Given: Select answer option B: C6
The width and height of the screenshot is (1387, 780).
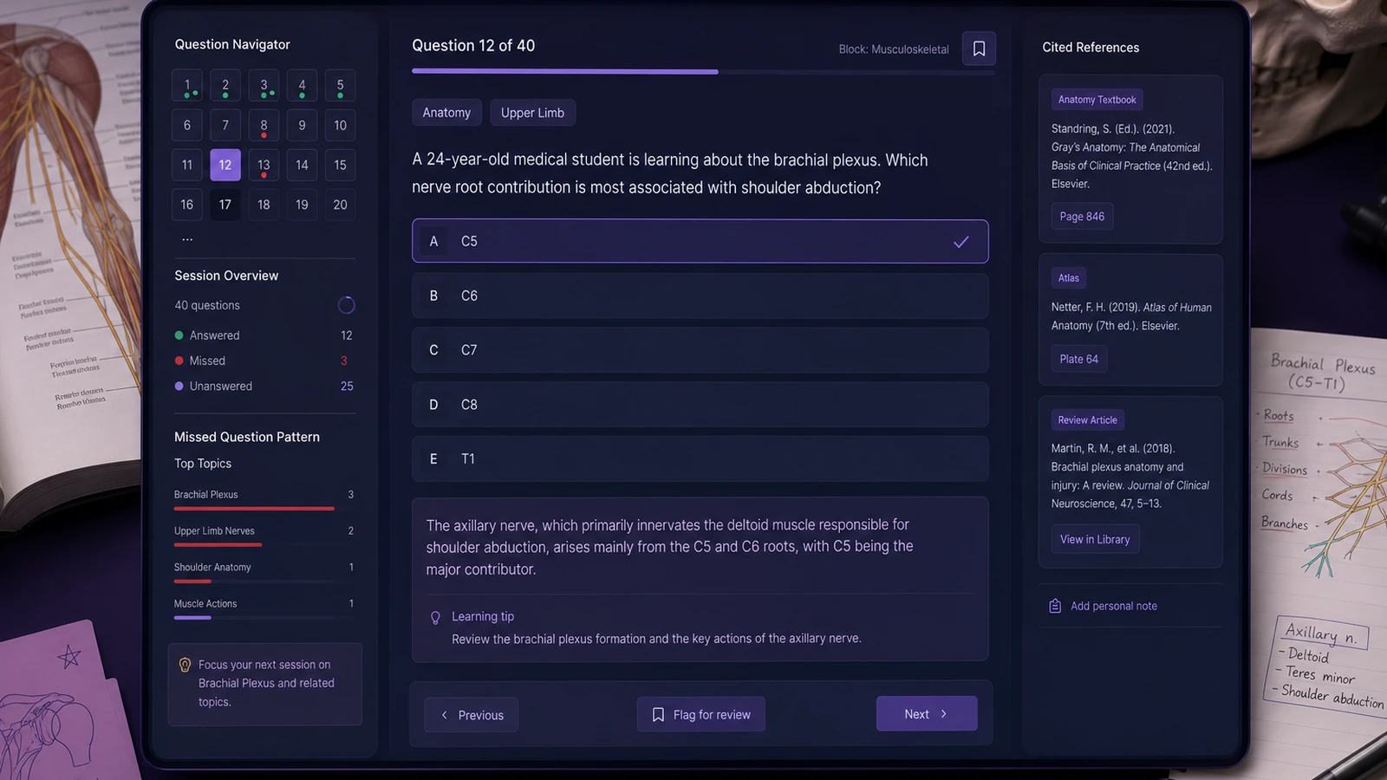Looking at the screenshot, I should tap(700, 296).
